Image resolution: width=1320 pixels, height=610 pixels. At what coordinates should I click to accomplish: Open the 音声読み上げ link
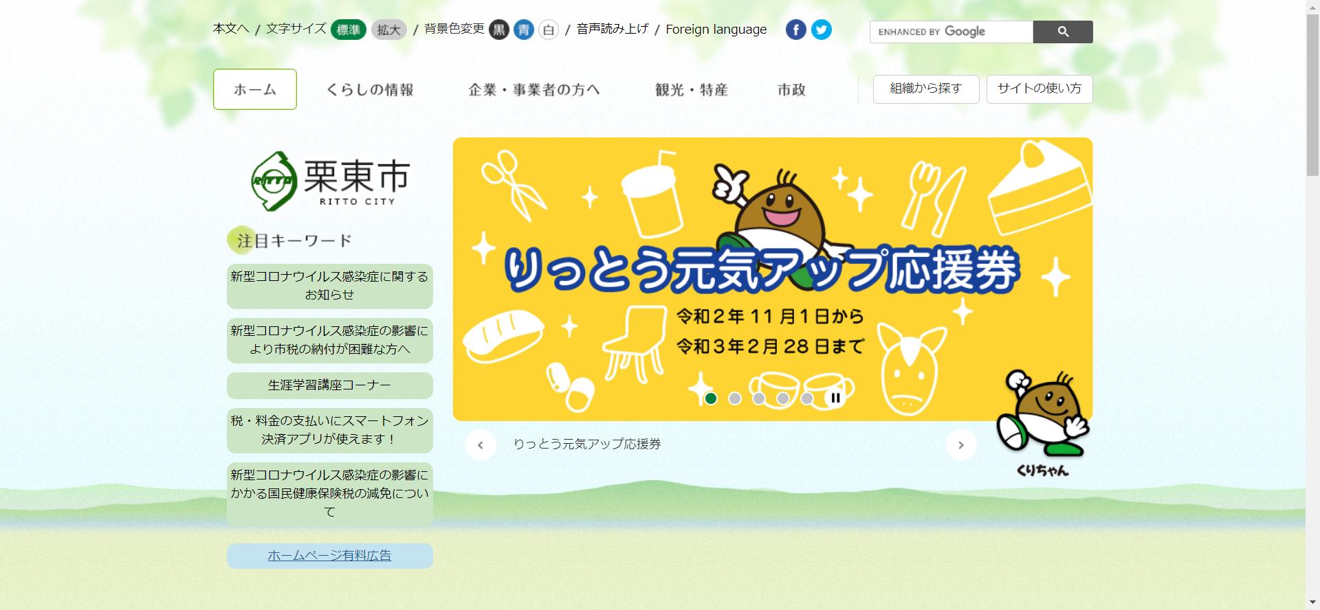point(613,29)
